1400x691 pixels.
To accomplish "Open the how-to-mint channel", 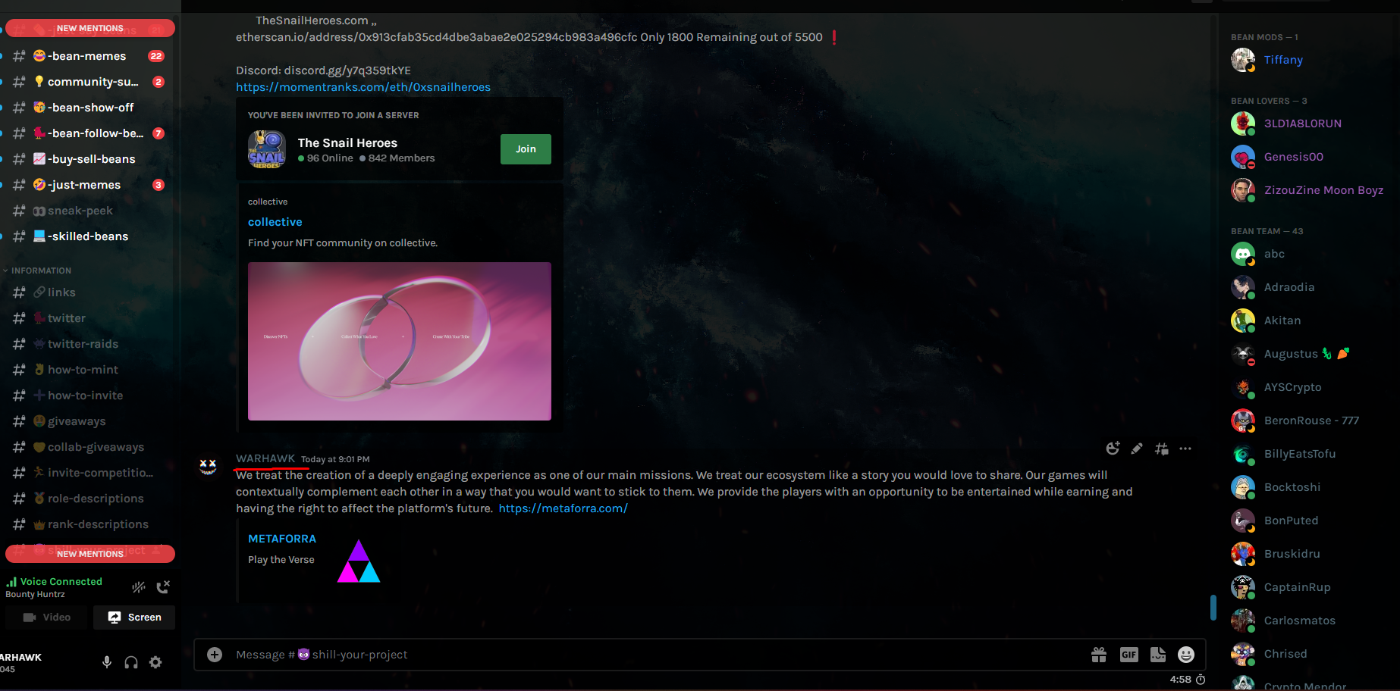I will click(90, 370).
